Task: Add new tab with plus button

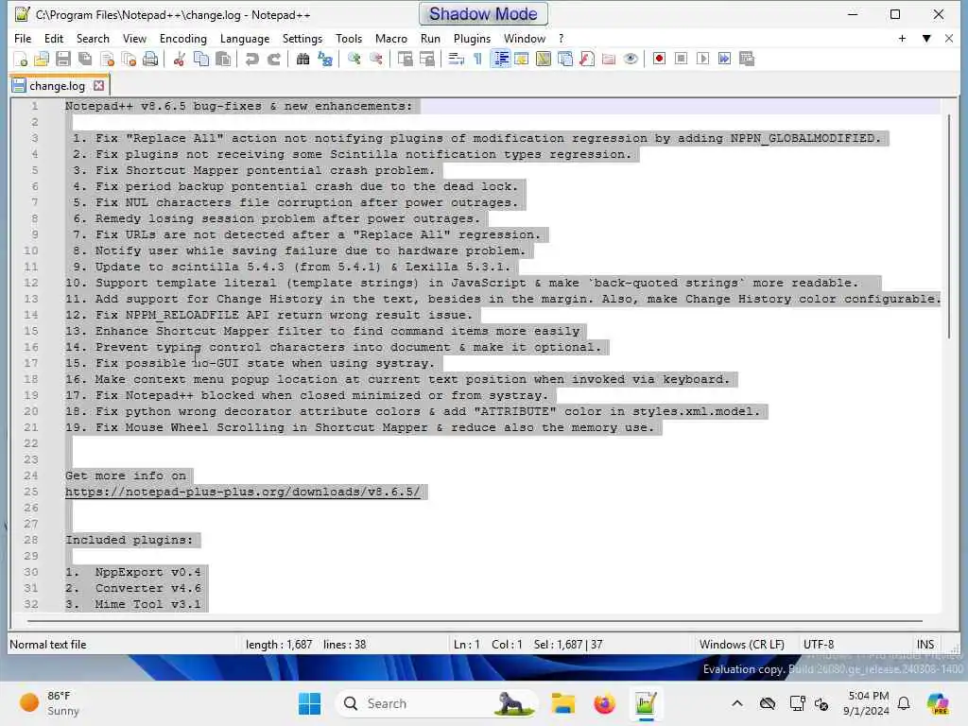Action: (x=902, y=38)
